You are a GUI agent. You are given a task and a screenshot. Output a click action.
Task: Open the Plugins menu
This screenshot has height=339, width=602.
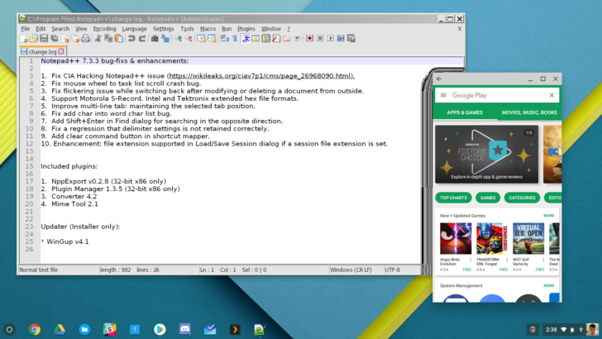coord(246,29)
